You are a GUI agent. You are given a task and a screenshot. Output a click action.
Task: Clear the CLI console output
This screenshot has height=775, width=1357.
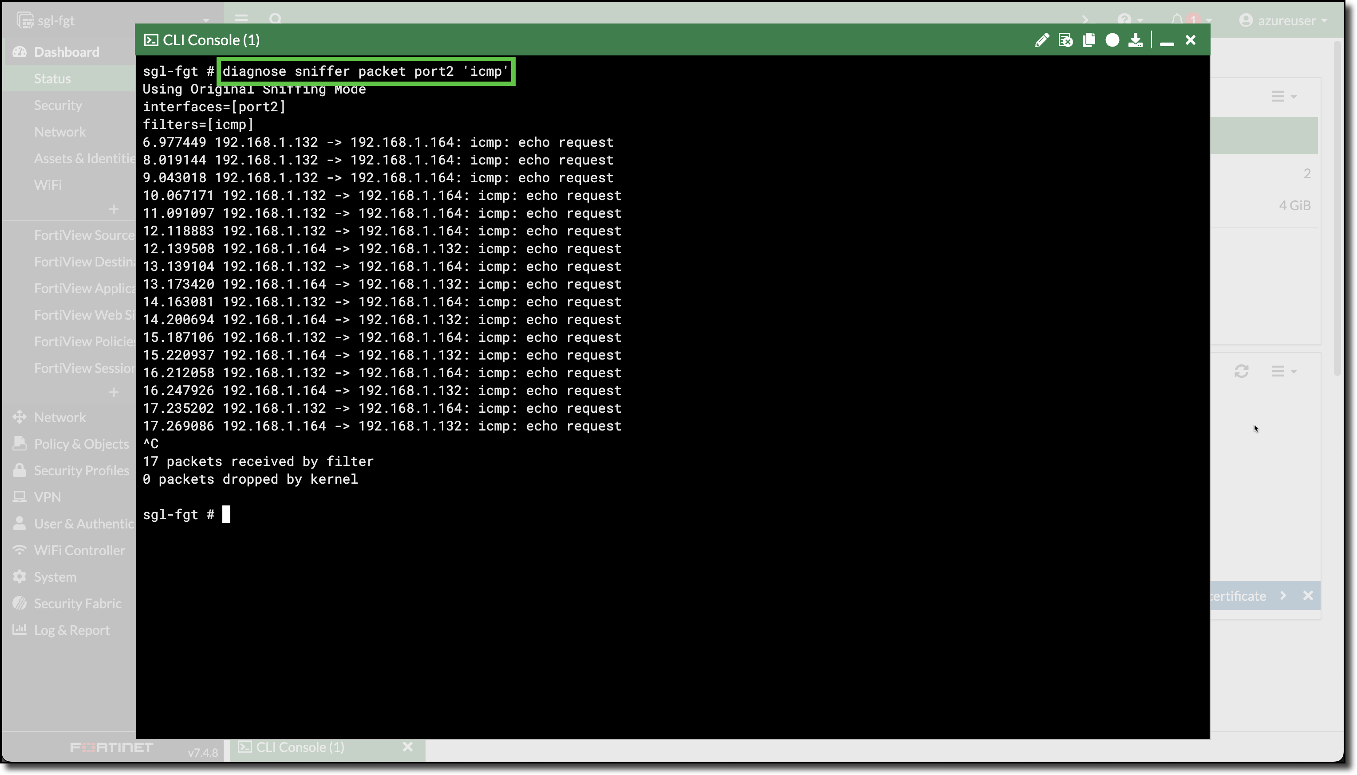(x=1066, y=40)
